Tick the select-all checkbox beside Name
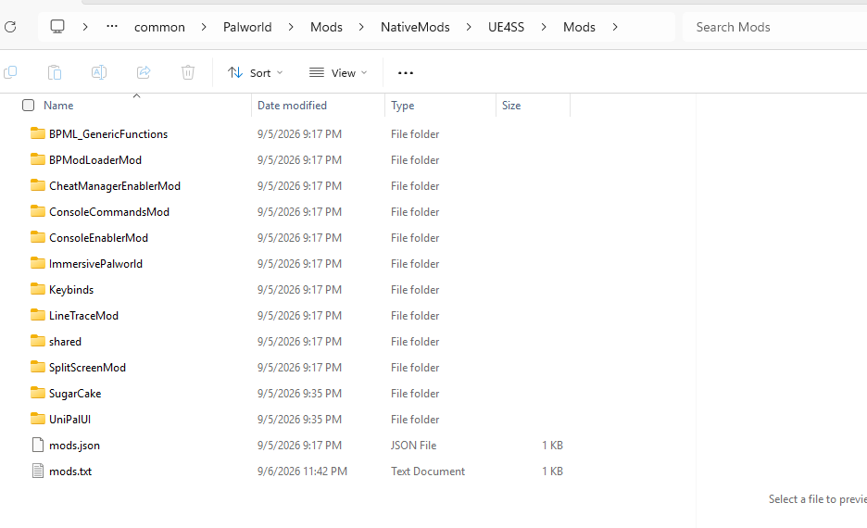 pyautogui.click(x=28, y=105)
